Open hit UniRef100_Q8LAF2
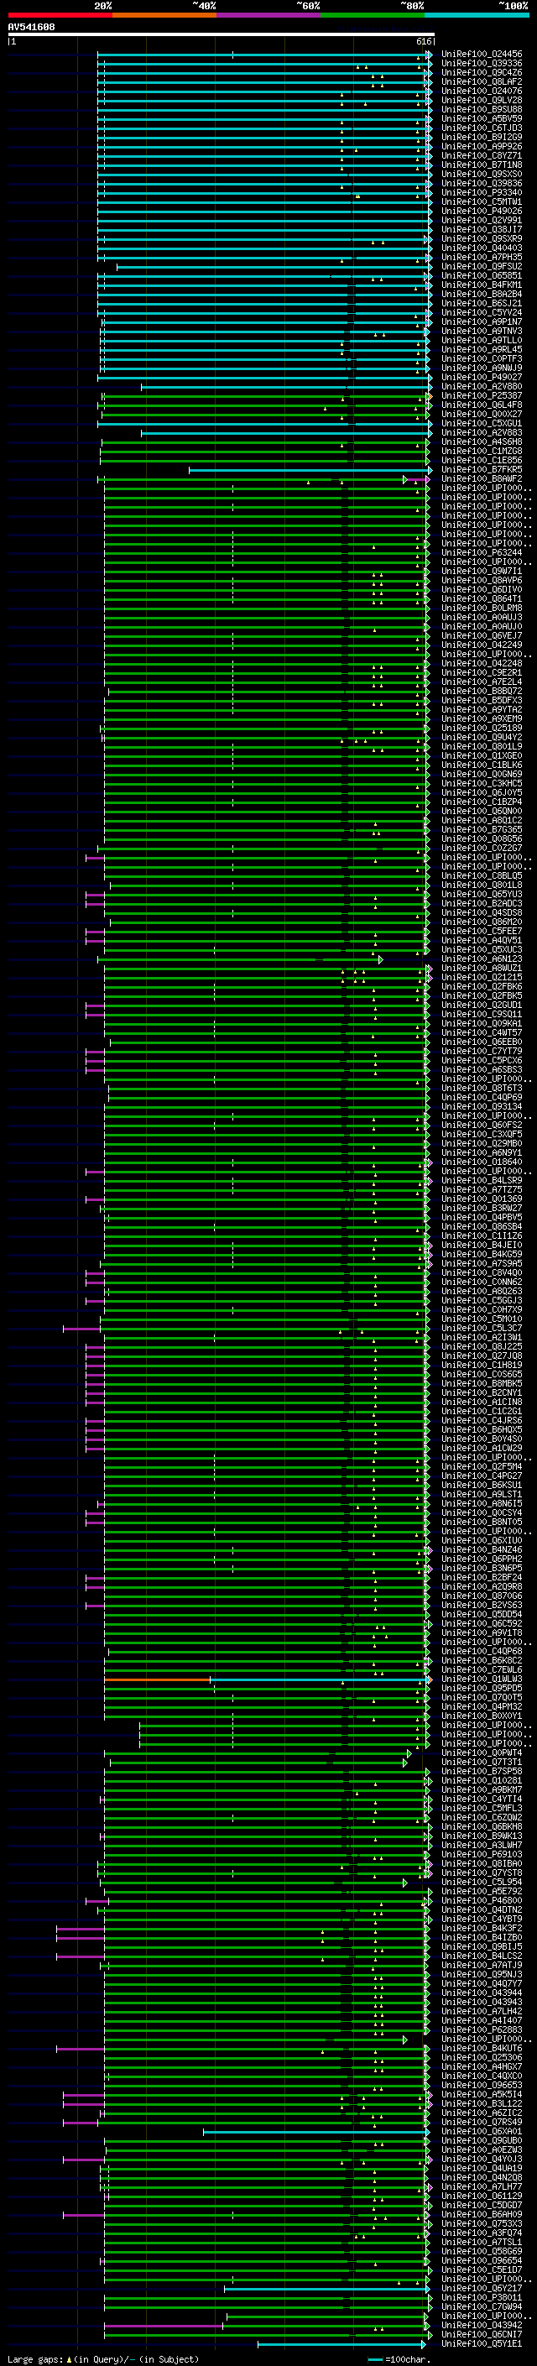 482,81
